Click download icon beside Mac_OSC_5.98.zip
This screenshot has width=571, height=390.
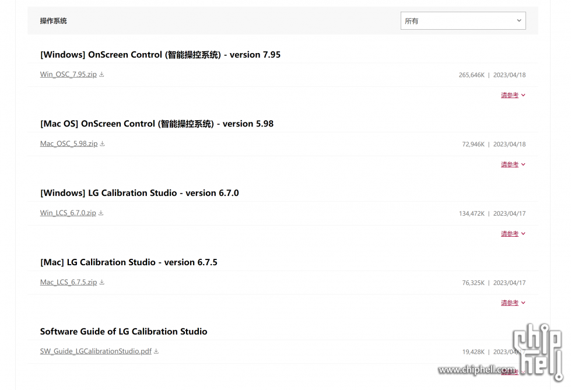click(x=102, y=143)
